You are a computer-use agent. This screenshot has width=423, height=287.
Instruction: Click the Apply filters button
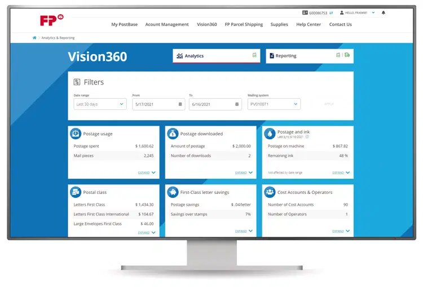329,104
